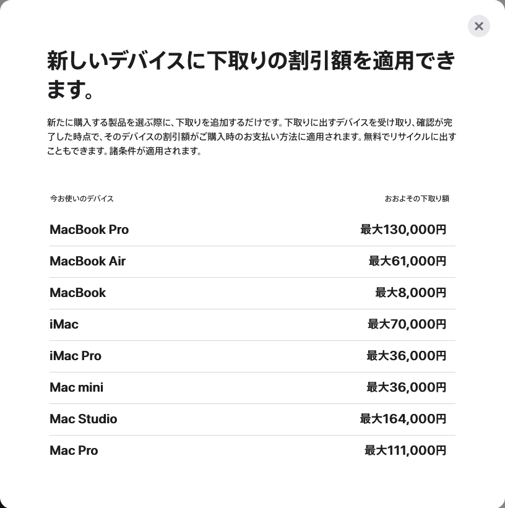Click the Mac Pro device name
This screenshot has height=508, width=505.
tap(74, 450)
